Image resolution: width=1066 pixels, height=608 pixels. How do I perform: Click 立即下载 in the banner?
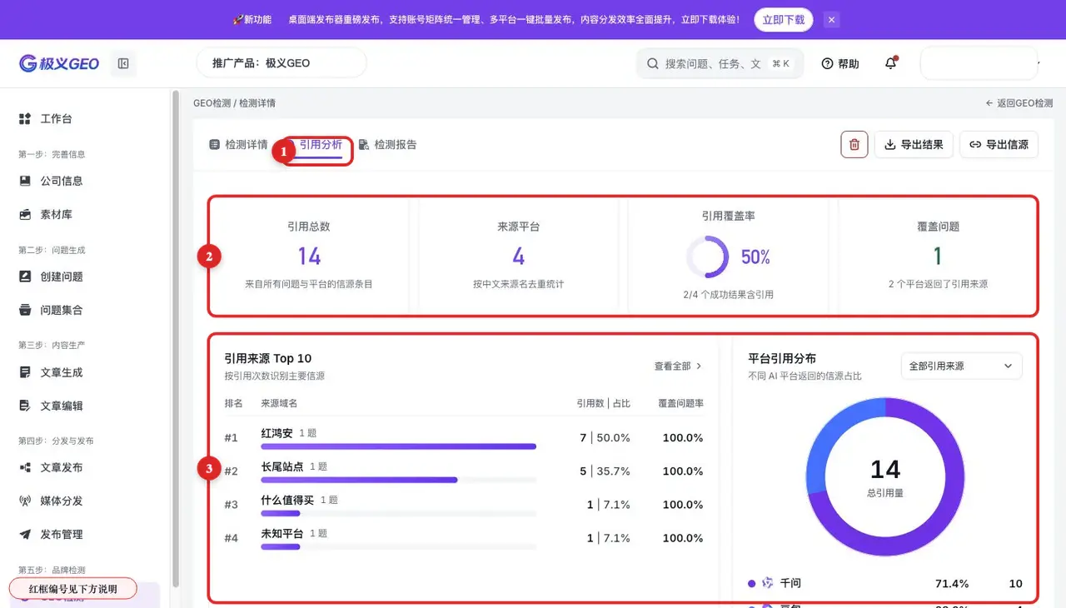coord(784,19)
